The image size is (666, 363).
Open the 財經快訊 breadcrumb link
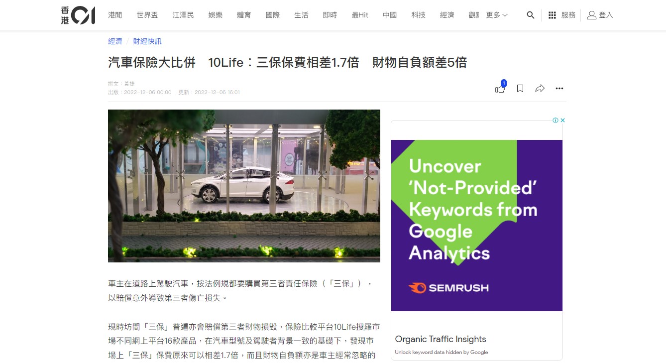[147, 41]
